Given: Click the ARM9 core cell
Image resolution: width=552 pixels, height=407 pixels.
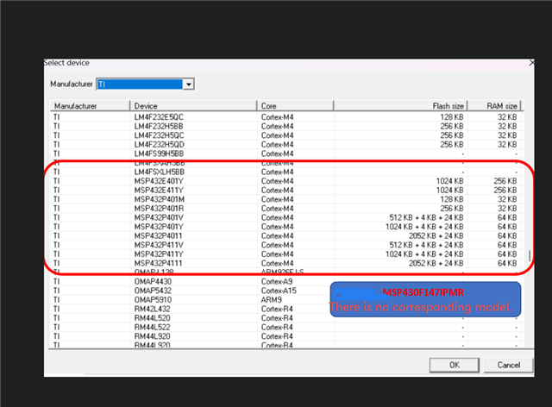Looking at the screenshot, I should [x=272, y=300].
